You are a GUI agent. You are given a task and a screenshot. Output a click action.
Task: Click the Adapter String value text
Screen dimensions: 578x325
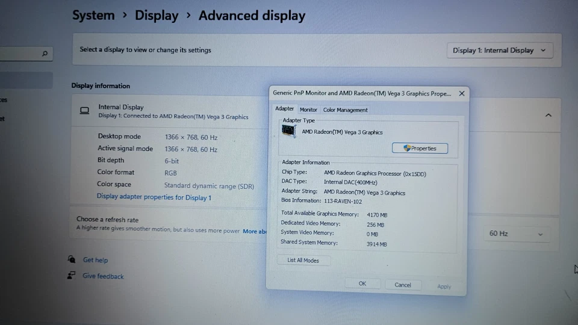[364, 193]
